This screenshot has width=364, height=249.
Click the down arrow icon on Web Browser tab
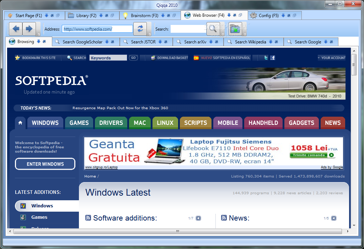(x=229, y=15)
